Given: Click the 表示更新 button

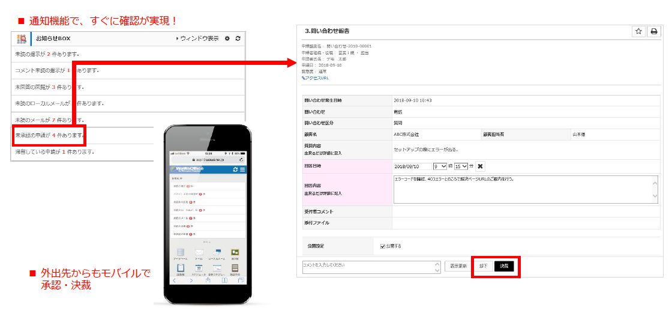Looking at the screenshot, I should point(458,266).
